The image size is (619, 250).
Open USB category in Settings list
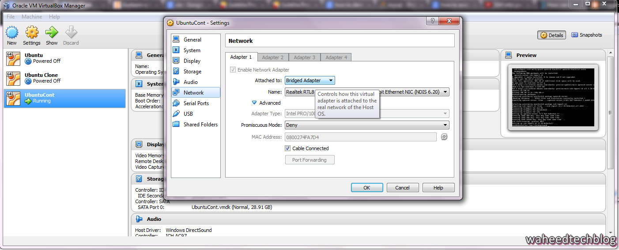196,114
